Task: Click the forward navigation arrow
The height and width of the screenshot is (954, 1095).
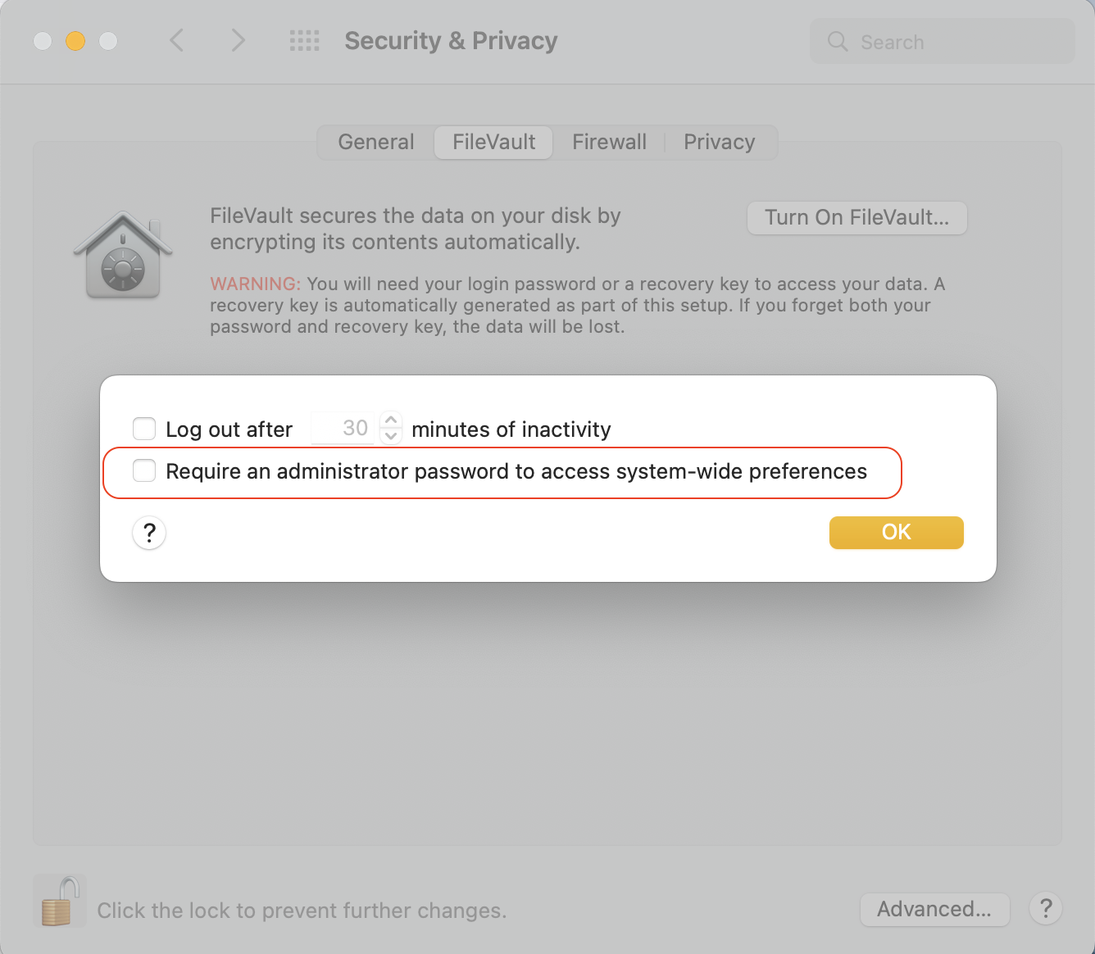Action: (238, 40)
